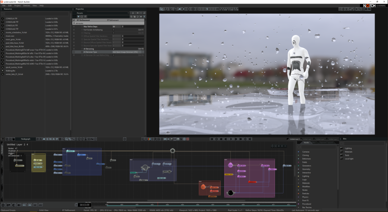
Task: Click the black sphere node in pink group
Action: pyautogui.click(x=230, y=193)
